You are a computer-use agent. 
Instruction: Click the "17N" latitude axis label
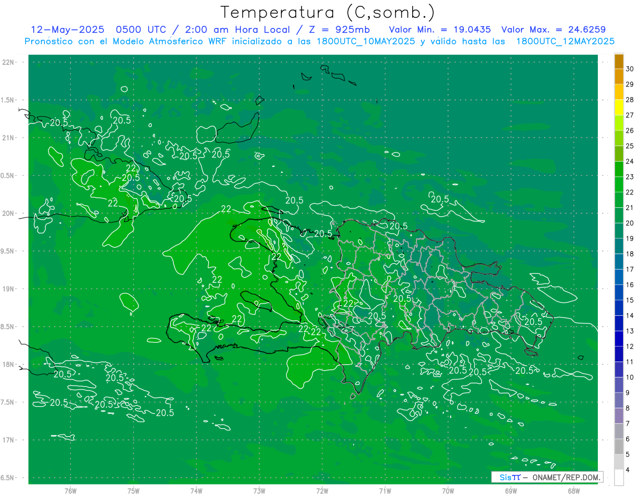tap(9, 440)
